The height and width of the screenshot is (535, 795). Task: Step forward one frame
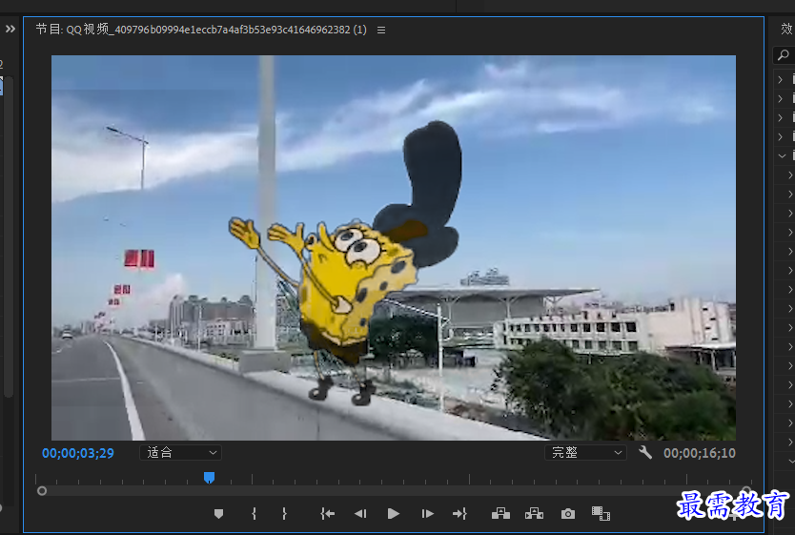(427, 514)
